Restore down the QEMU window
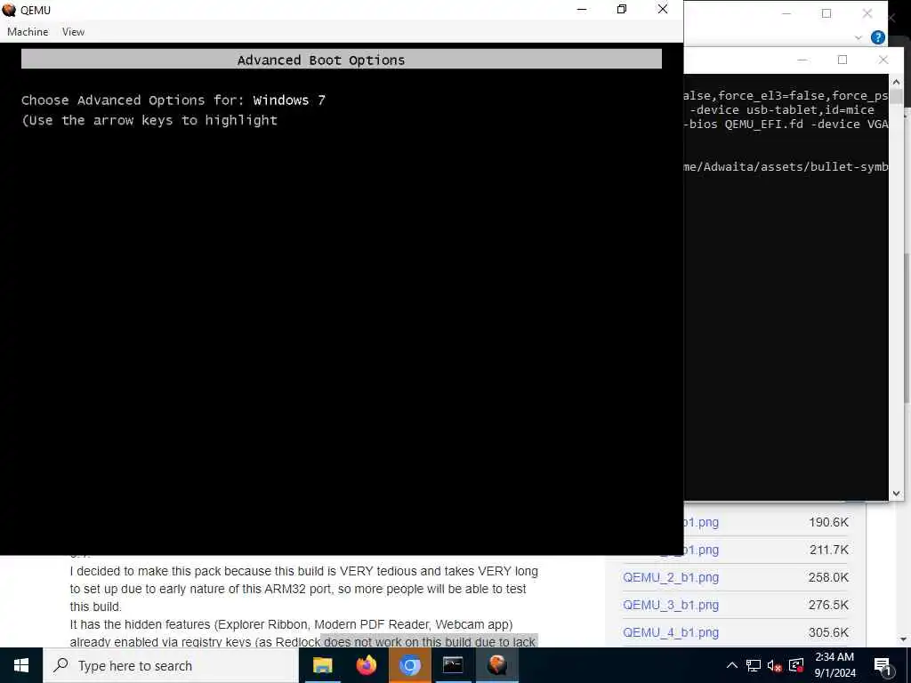This screenshot has width=911, height=683. point(622,9)
